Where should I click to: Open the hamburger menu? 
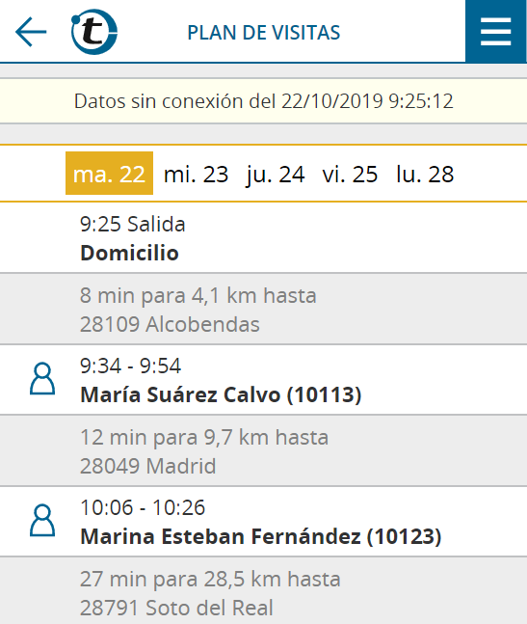coord(496,32)
